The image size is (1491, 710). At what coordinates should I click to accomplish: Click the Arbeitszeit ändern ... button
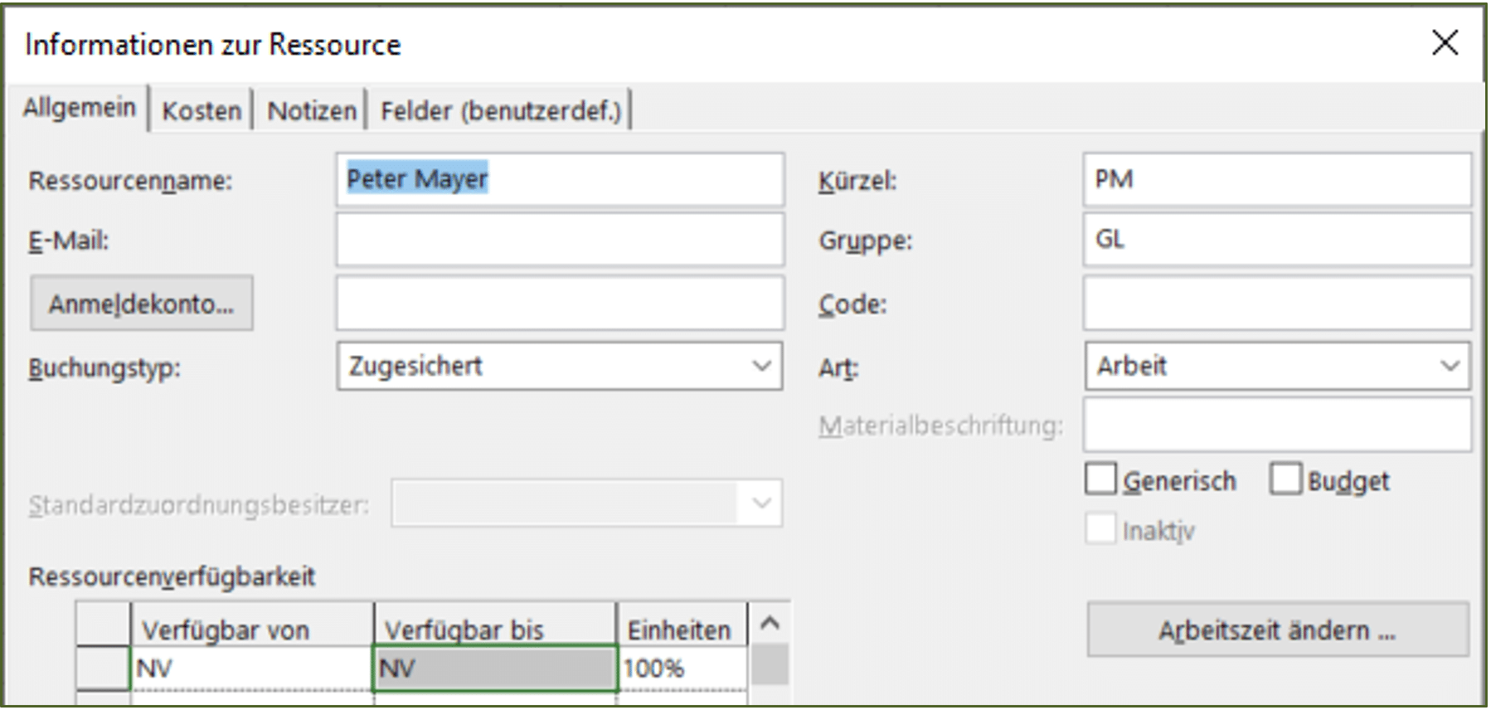click(1278, 630)
